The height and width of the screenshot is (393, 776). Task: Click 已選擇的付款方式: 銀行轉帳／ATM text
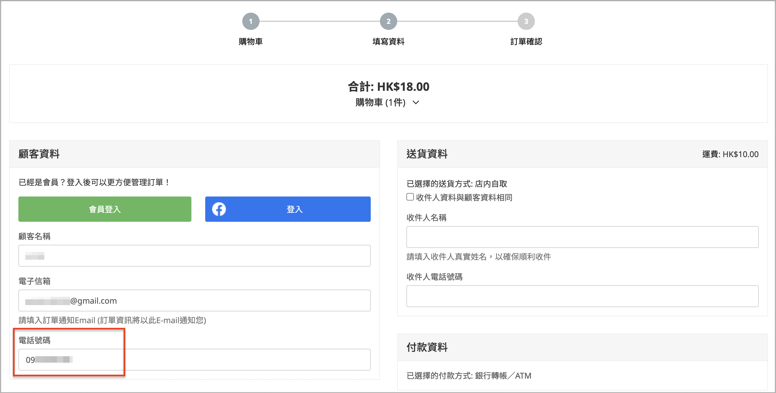point(469,375)
